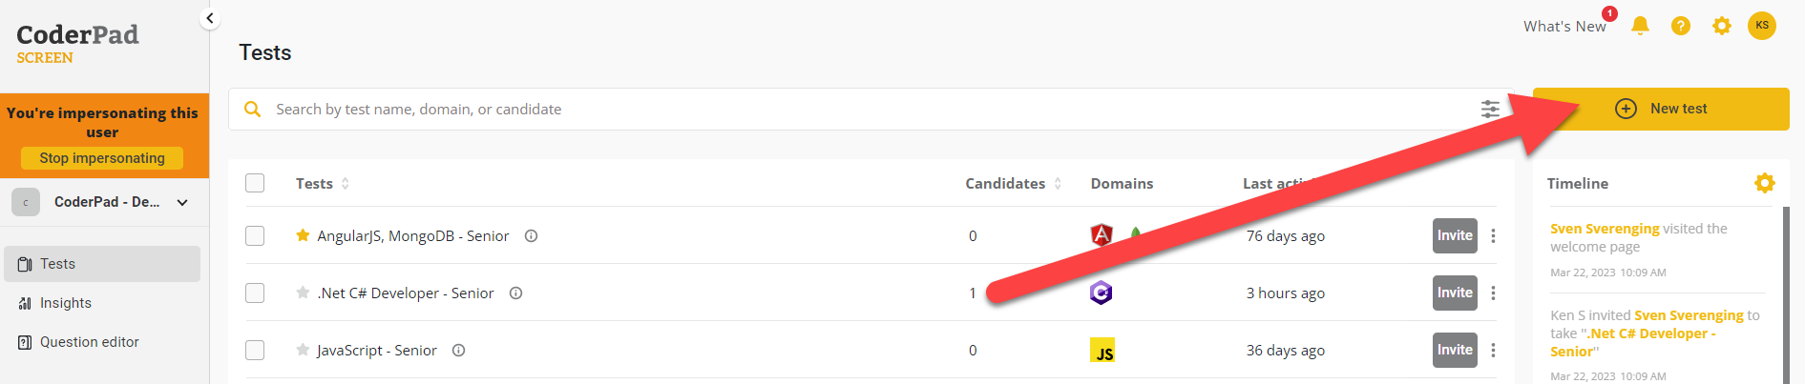Click Timeline settings gear icon

click(x=1764, y=183)
